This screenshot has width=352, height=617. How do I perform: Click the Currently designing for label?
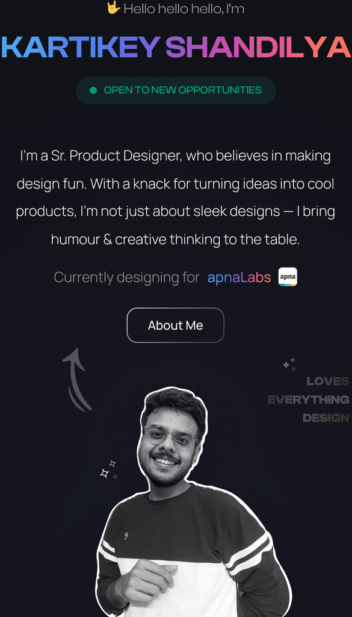point(126,277)
